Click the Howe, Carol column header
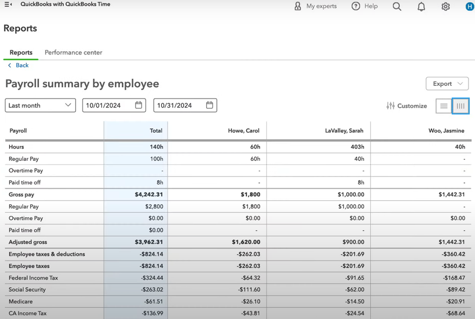Viewport: 475px width, 319px height. (x=243, y=130)
